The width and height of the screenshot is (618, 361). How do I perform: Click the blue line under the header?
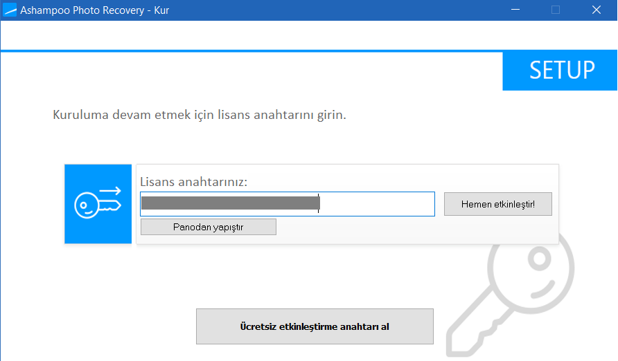pos(251,50)
